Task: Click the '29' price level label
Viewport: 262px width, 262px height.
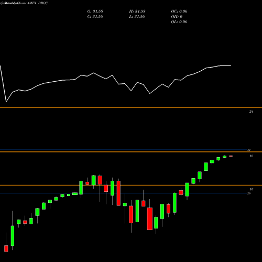Action: point(249,193)
